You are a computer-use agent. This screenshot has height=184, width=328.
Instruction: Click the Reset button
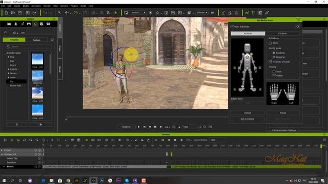(283, 113)
